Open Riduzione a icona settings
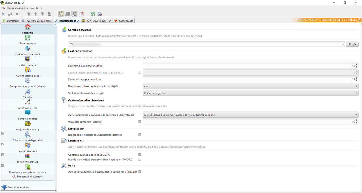Image resolution: width=362 pixels, height=193 pixels. [x=27, y=169]
